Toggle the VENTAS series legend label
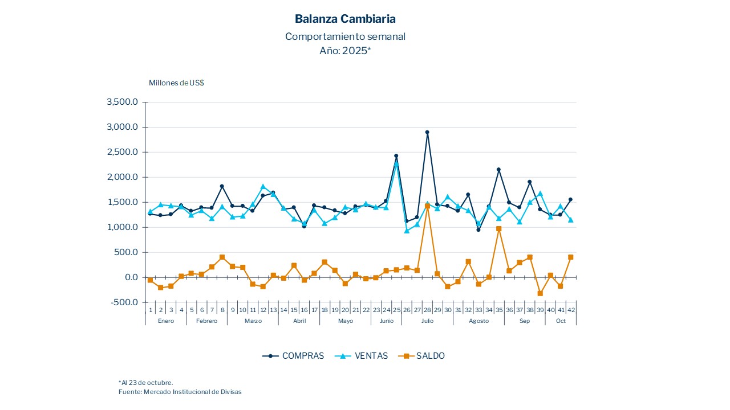Image resolution: width=730 pixels, height=410 pixels. click(371, 356)
